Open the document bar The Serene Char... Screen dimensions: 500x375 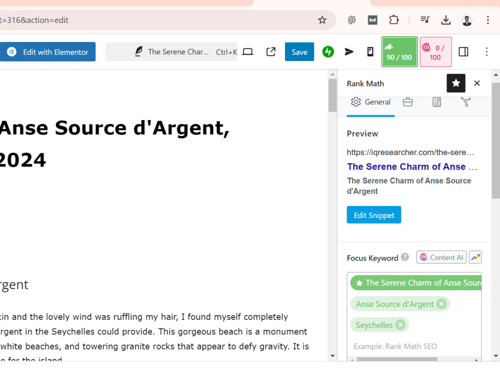pyautogui.click(x=171, y=51)
